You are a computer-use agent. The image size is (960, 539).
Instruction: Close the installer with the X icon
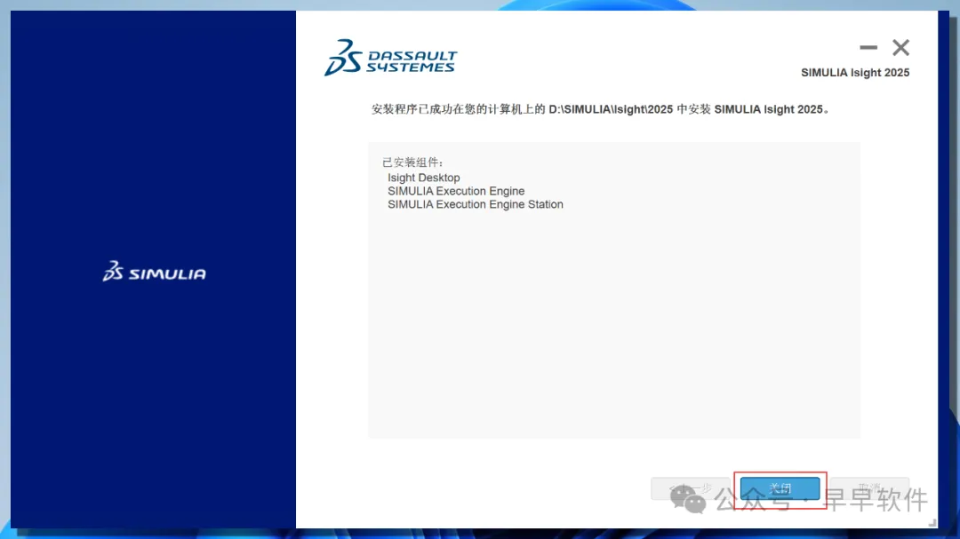(900, 47)
